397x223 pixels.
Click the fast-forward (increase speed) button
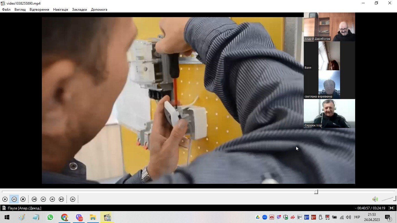point(52,199)
